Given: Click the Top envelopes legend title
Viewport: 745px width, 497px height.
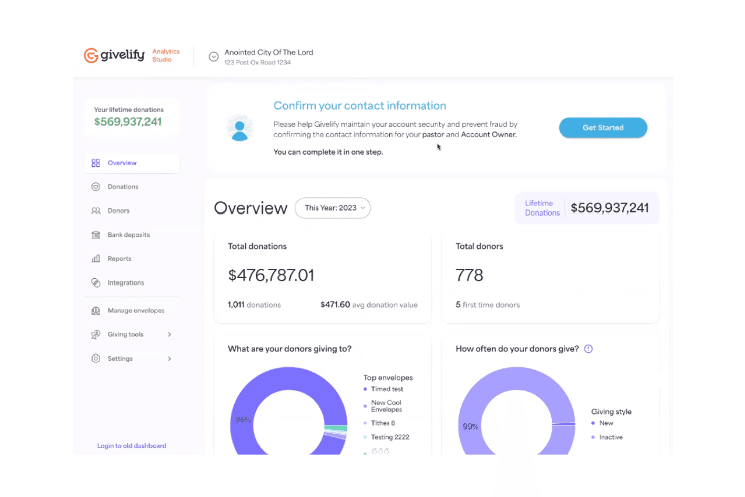Looking at the screenshot, I should (x=388, y=378).
